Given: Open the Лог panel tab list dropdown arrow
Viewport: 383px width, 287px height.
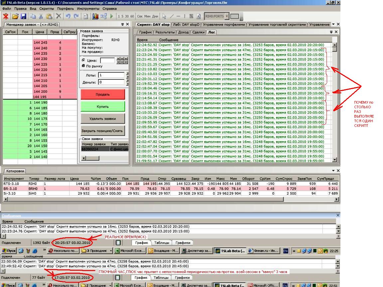Looking at the screenshot, I should click(x=331, y=32).
